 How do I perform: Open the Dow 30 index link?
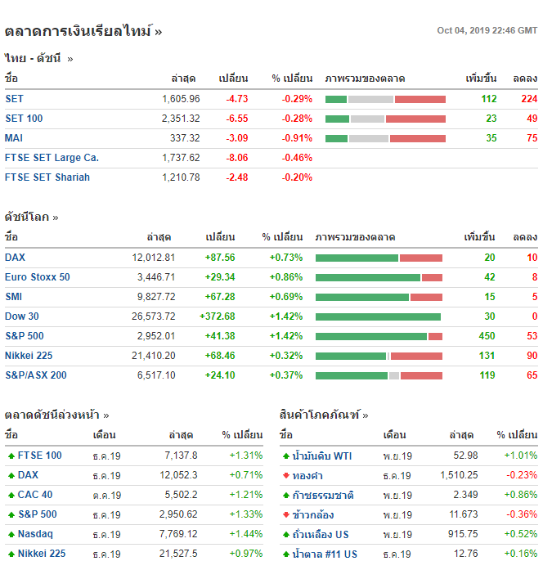tap(22, 316)
